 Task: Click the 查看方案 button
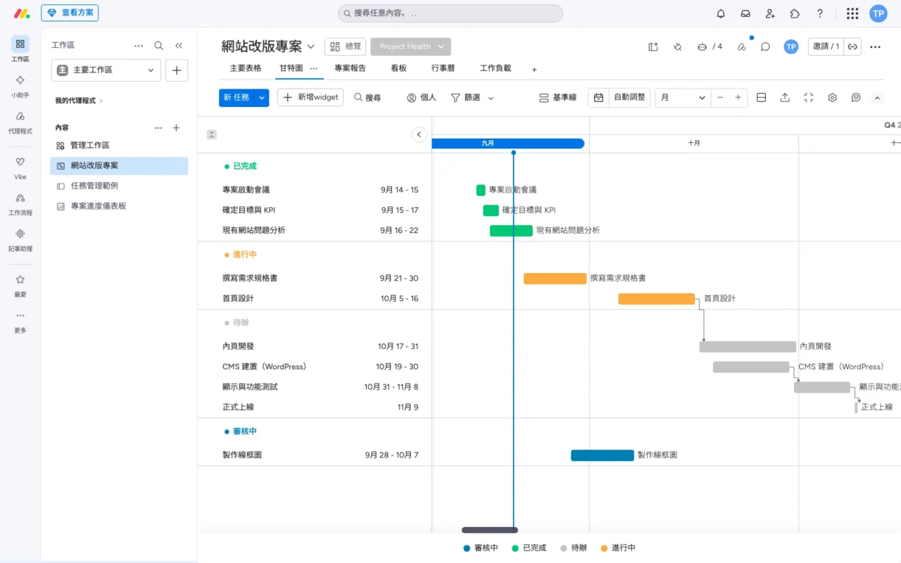pyautogui.click(x=70, y=13)
